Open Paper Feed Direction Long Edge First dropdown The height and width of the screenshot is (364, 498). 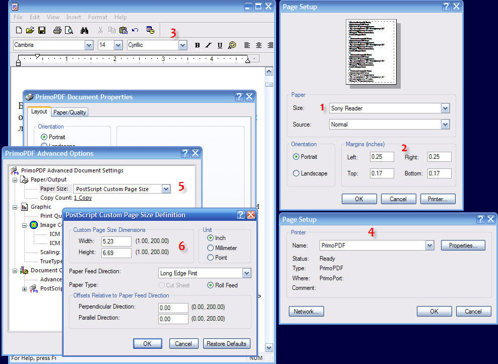pos(246,273)
